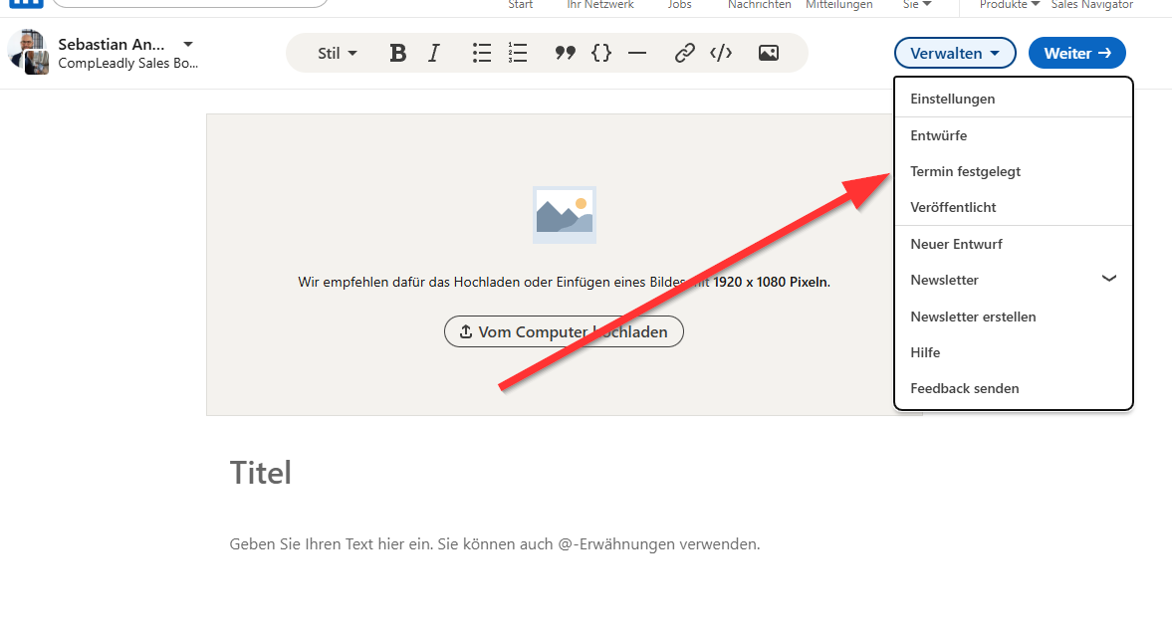Insert code block with curly braces icon
This screenshot has width=1172, height=633.
coord(601,54)
